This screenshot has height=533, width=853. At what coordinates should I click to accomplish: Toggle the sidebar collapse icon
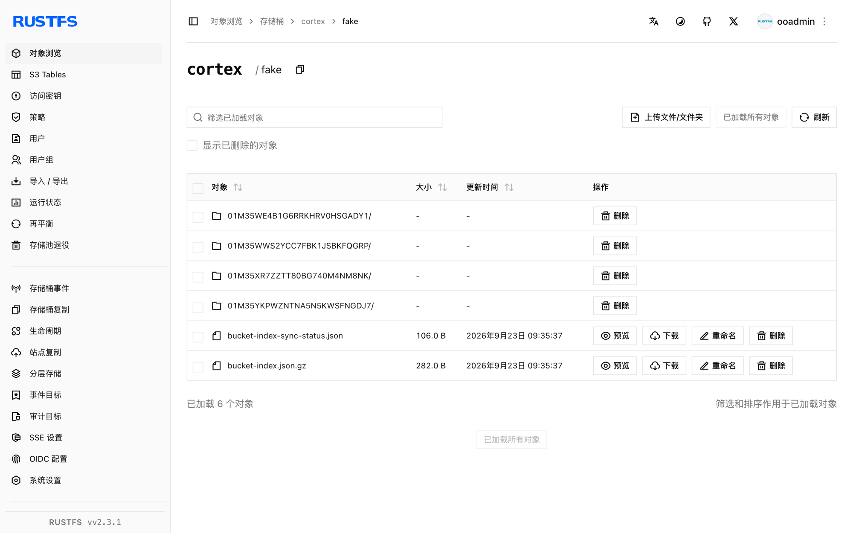tap(193, 21)
